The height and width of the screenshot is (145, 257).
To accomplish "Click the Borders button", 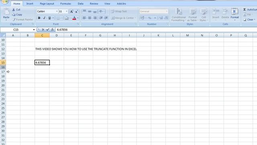I will pyautogui.click(x=58, y=18).
